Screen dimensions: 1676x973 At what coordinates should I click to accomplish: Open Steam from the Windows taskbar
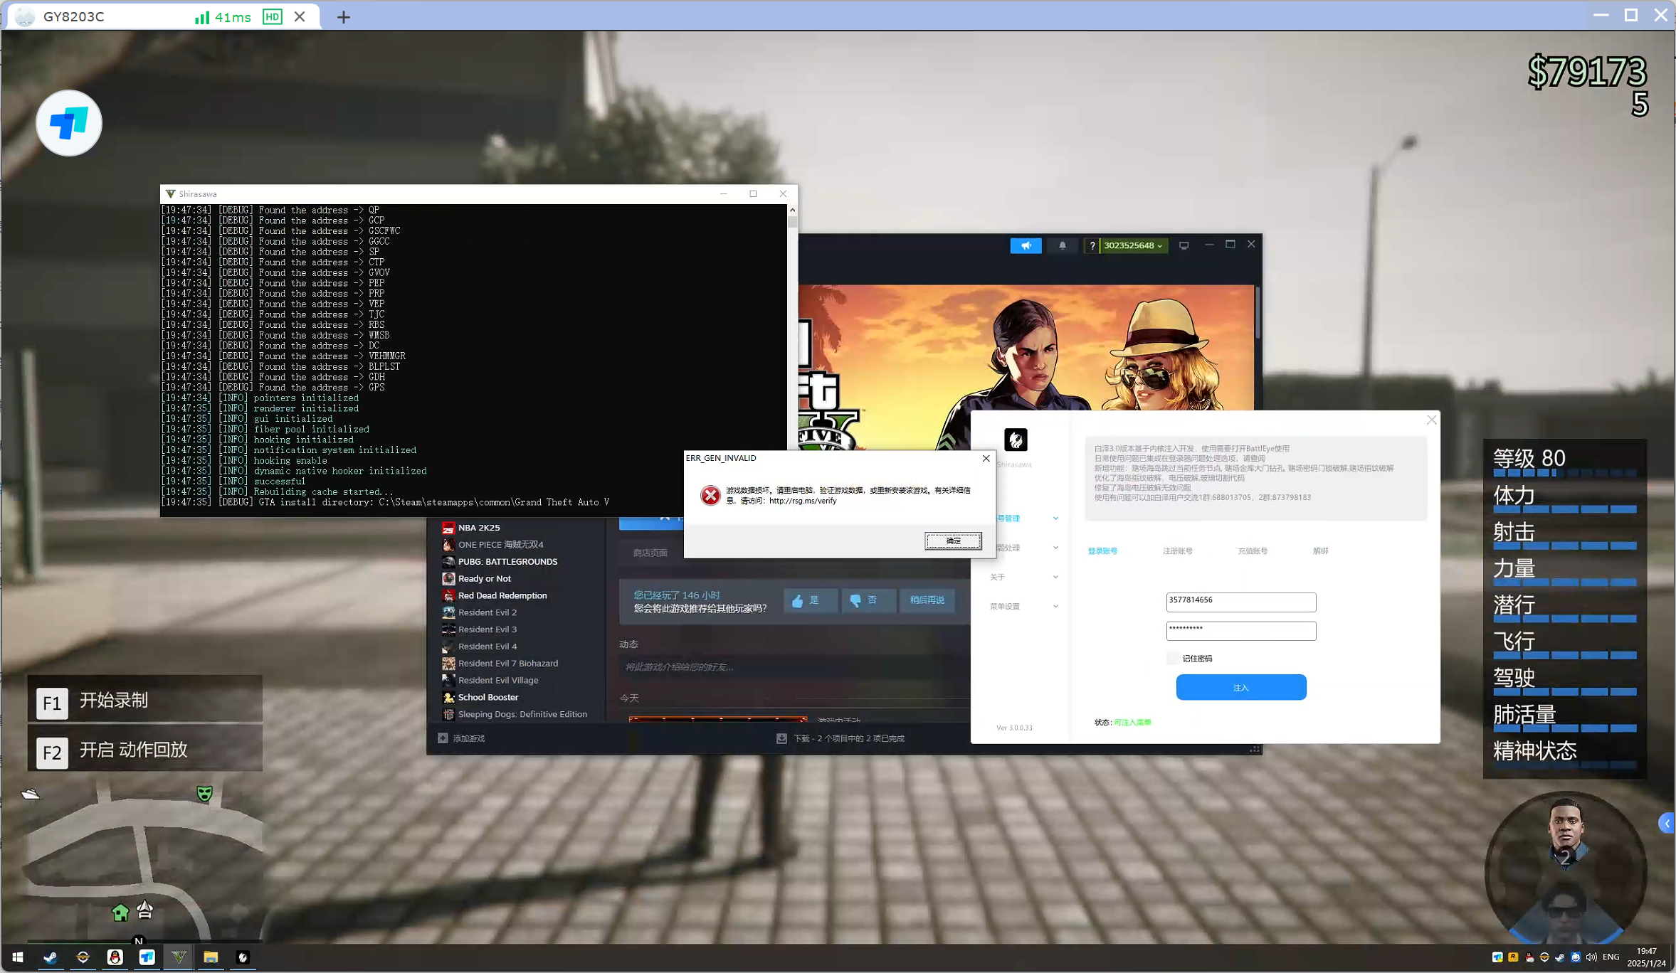[51, 957]
